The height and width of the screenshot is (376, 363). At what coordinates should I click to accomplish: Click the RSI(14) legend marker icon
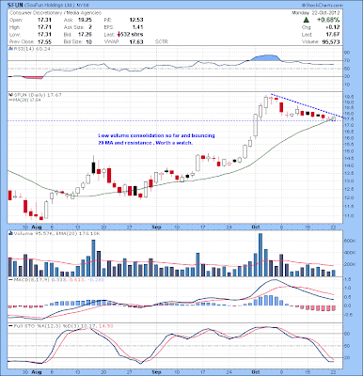pyautogui.click(x=10, y=49)
